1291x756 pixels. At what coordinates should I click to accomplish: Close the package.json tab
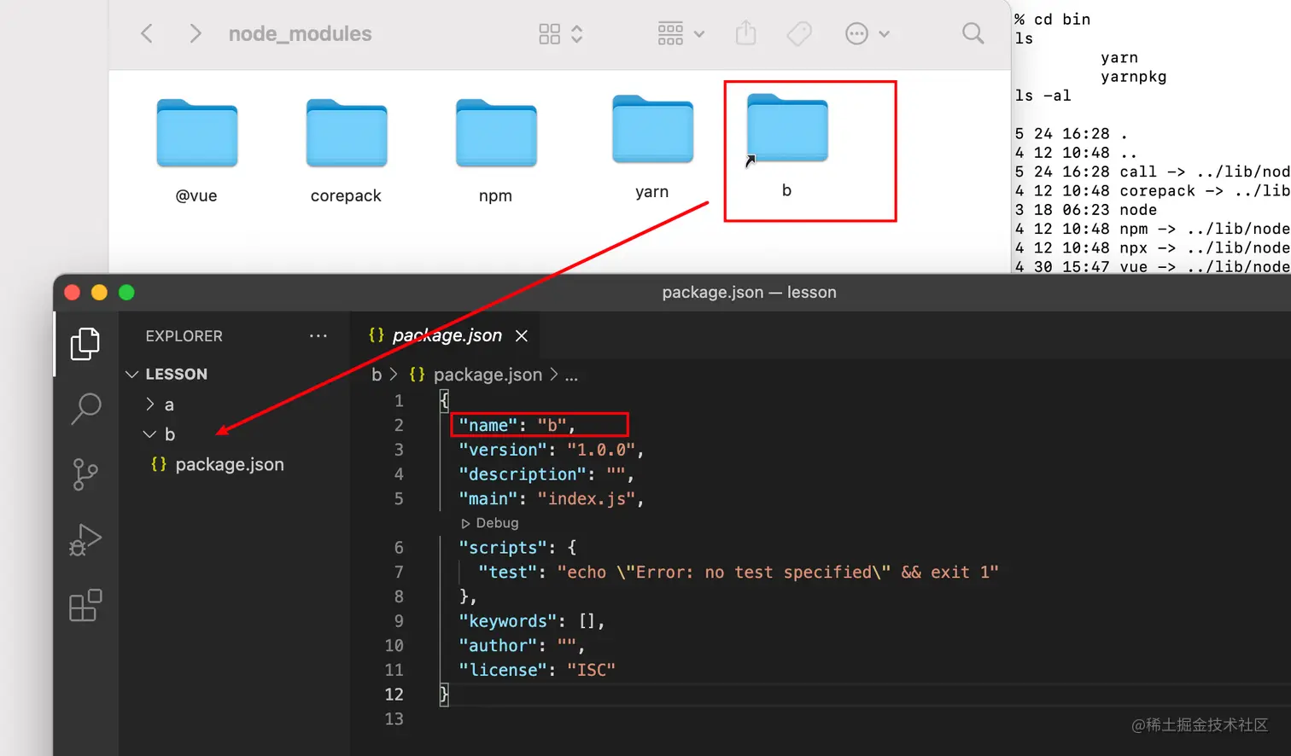(522, 336)
